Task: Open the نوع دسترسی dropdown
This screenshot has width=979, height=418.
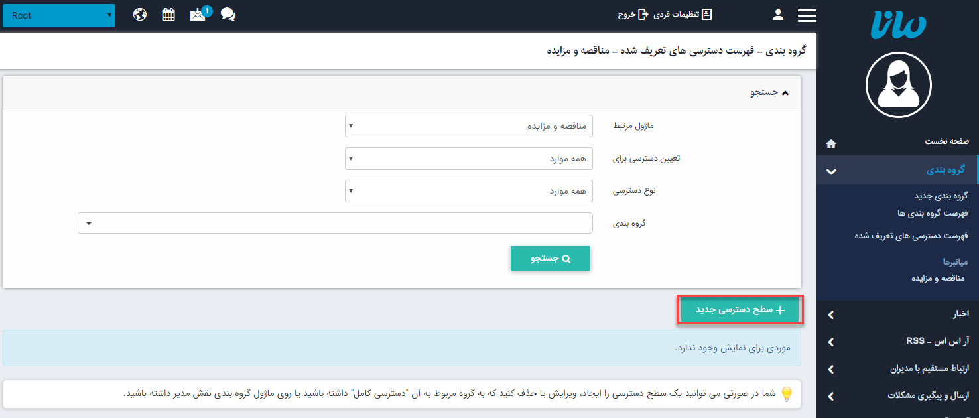Action: pos(468,191)
